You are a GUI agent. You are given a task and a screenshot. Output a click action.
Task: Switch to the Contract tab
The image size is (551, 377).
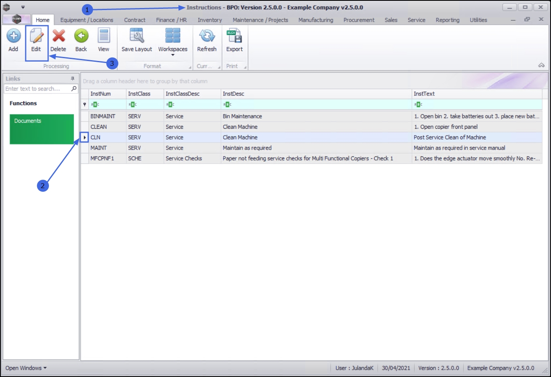135,20
